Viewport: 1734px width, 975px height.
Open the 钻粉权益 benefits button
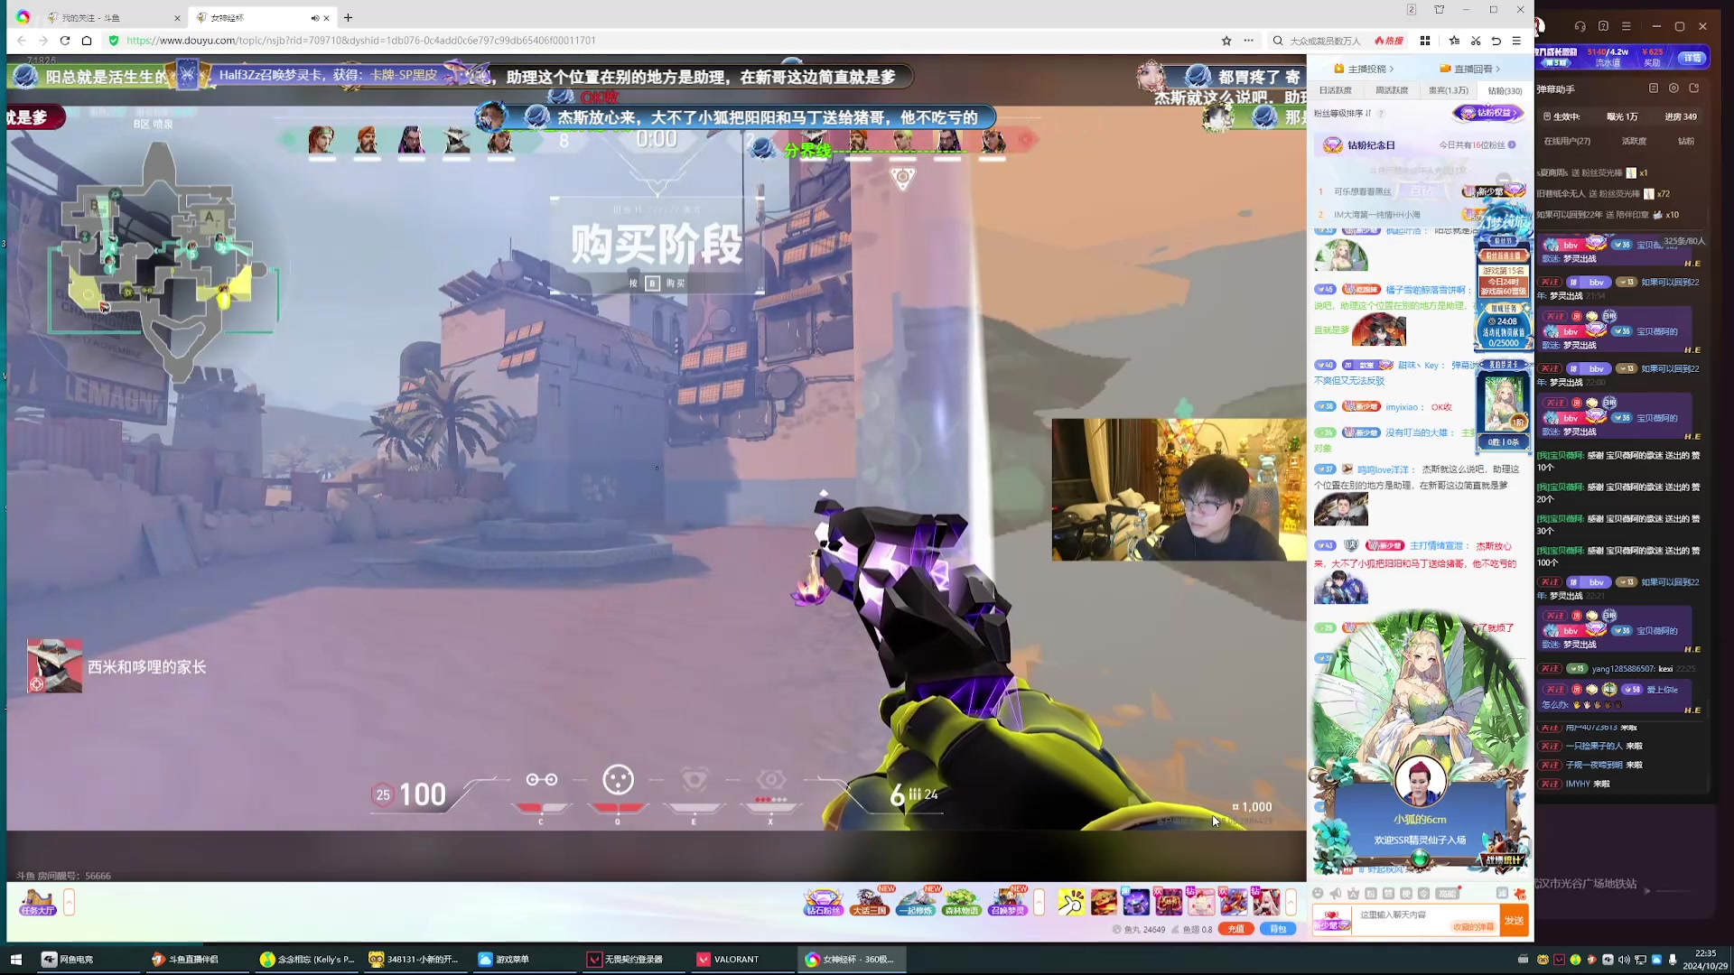click(1488, 113)
